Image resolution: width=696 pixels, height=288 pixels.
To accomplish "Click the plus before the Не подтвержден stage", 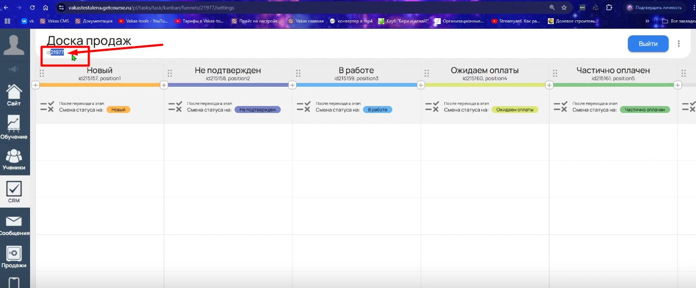I will (x=164, y=85).
